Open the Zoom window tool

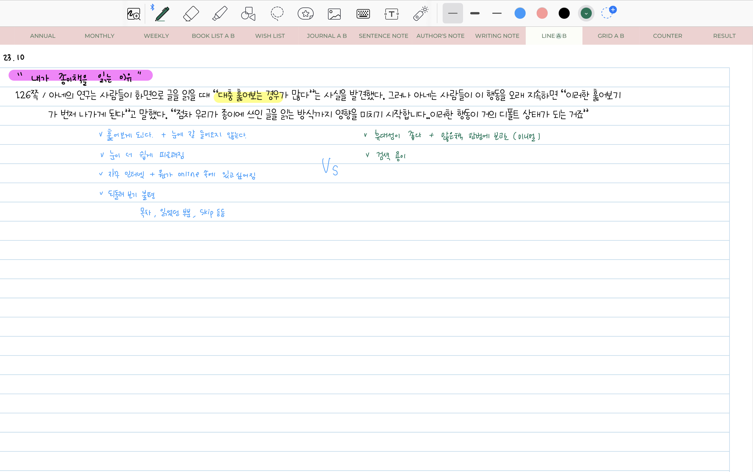click(134, 14)
